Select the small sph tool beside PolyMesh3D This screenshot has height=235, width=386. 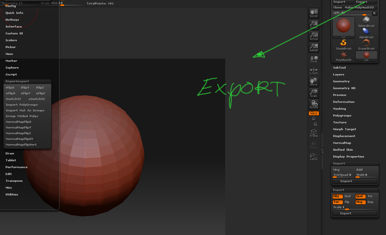(x=366, y=56)
